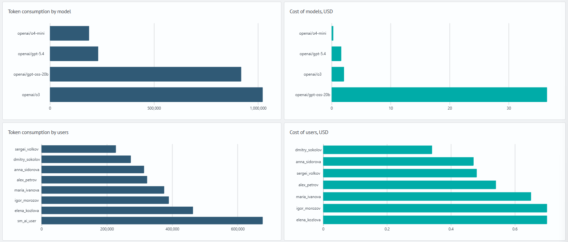Viewport: 568px width, 242px height.
Task: Click the sm_ai_user label
Action: click(27, 221)
